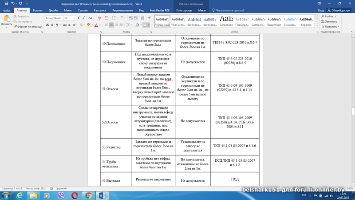Increase font size with the grow font icon
Viewport: 355px width, 200px height.
79,18
